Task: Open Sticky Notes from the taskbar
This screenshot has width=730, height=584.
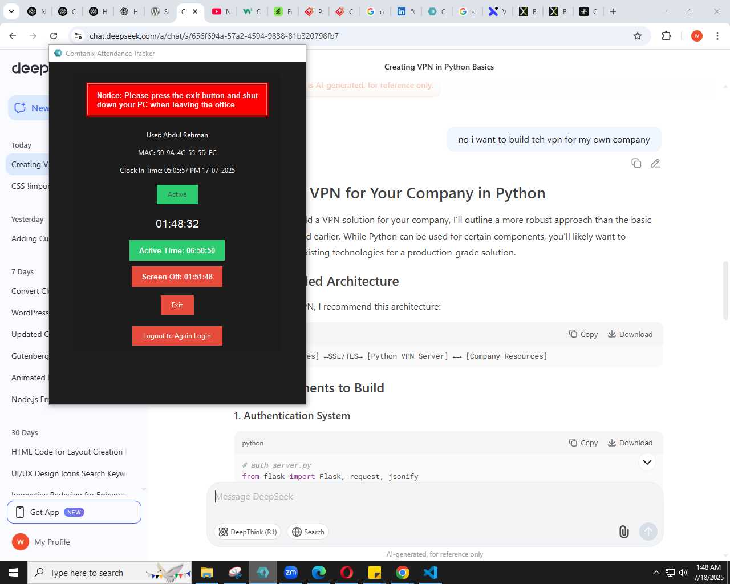Action: click(375, 573)
